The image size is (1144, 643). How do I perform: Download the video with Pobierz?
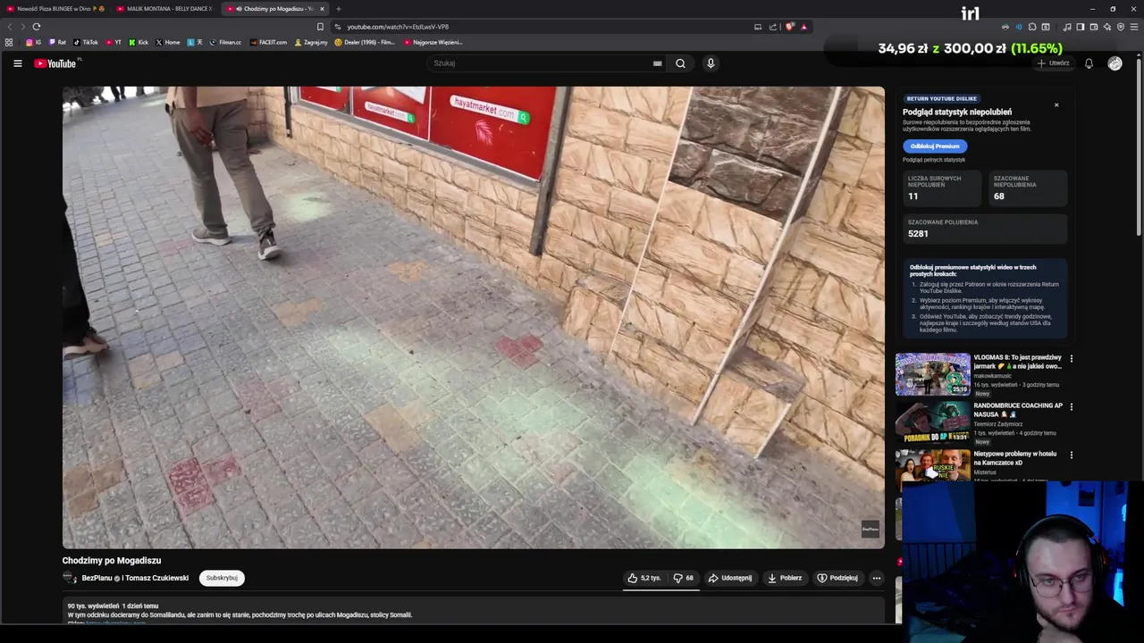(x=785, y=578)
